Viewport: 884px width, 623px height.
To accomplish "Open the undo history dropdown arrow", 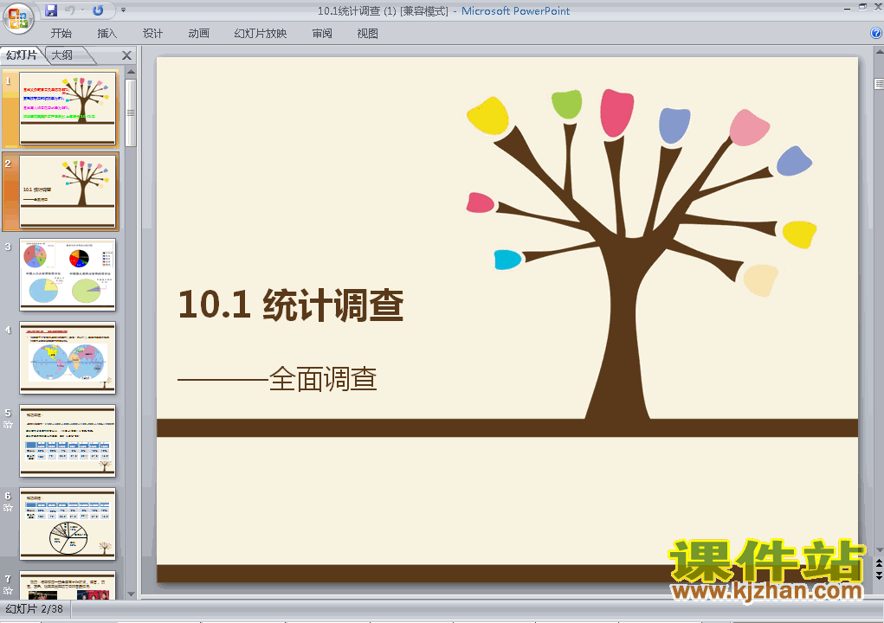I will pyautogui.click(x=82, y=10).
